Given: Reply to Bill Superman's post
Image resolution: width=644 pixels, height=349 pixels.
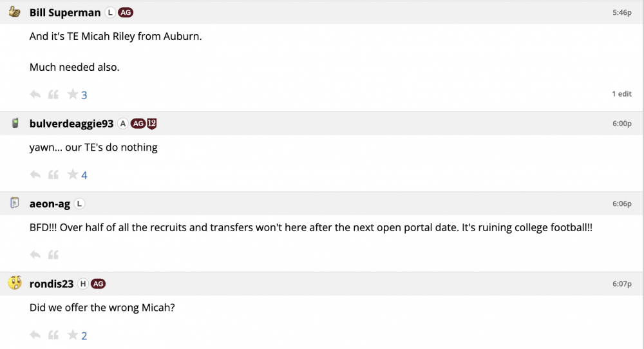Looking at the screenshot, I should (35, 95).
